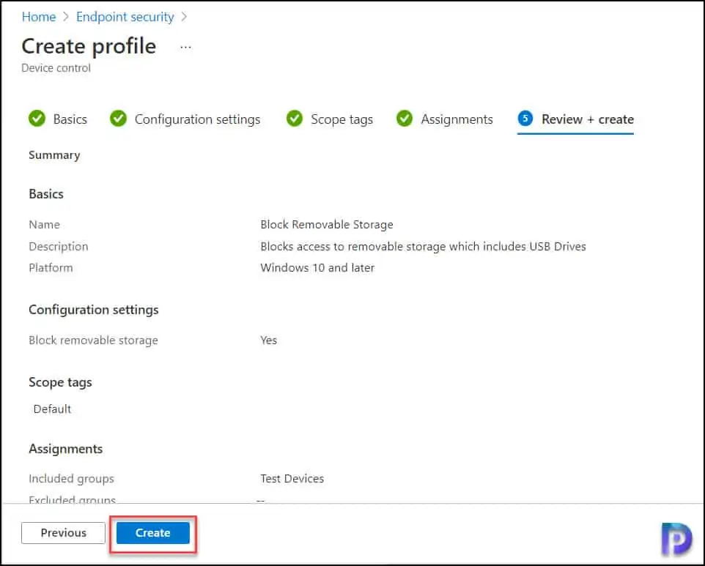Click the 'Scope tags' section heading in Summary

click(x=60, y=382)
